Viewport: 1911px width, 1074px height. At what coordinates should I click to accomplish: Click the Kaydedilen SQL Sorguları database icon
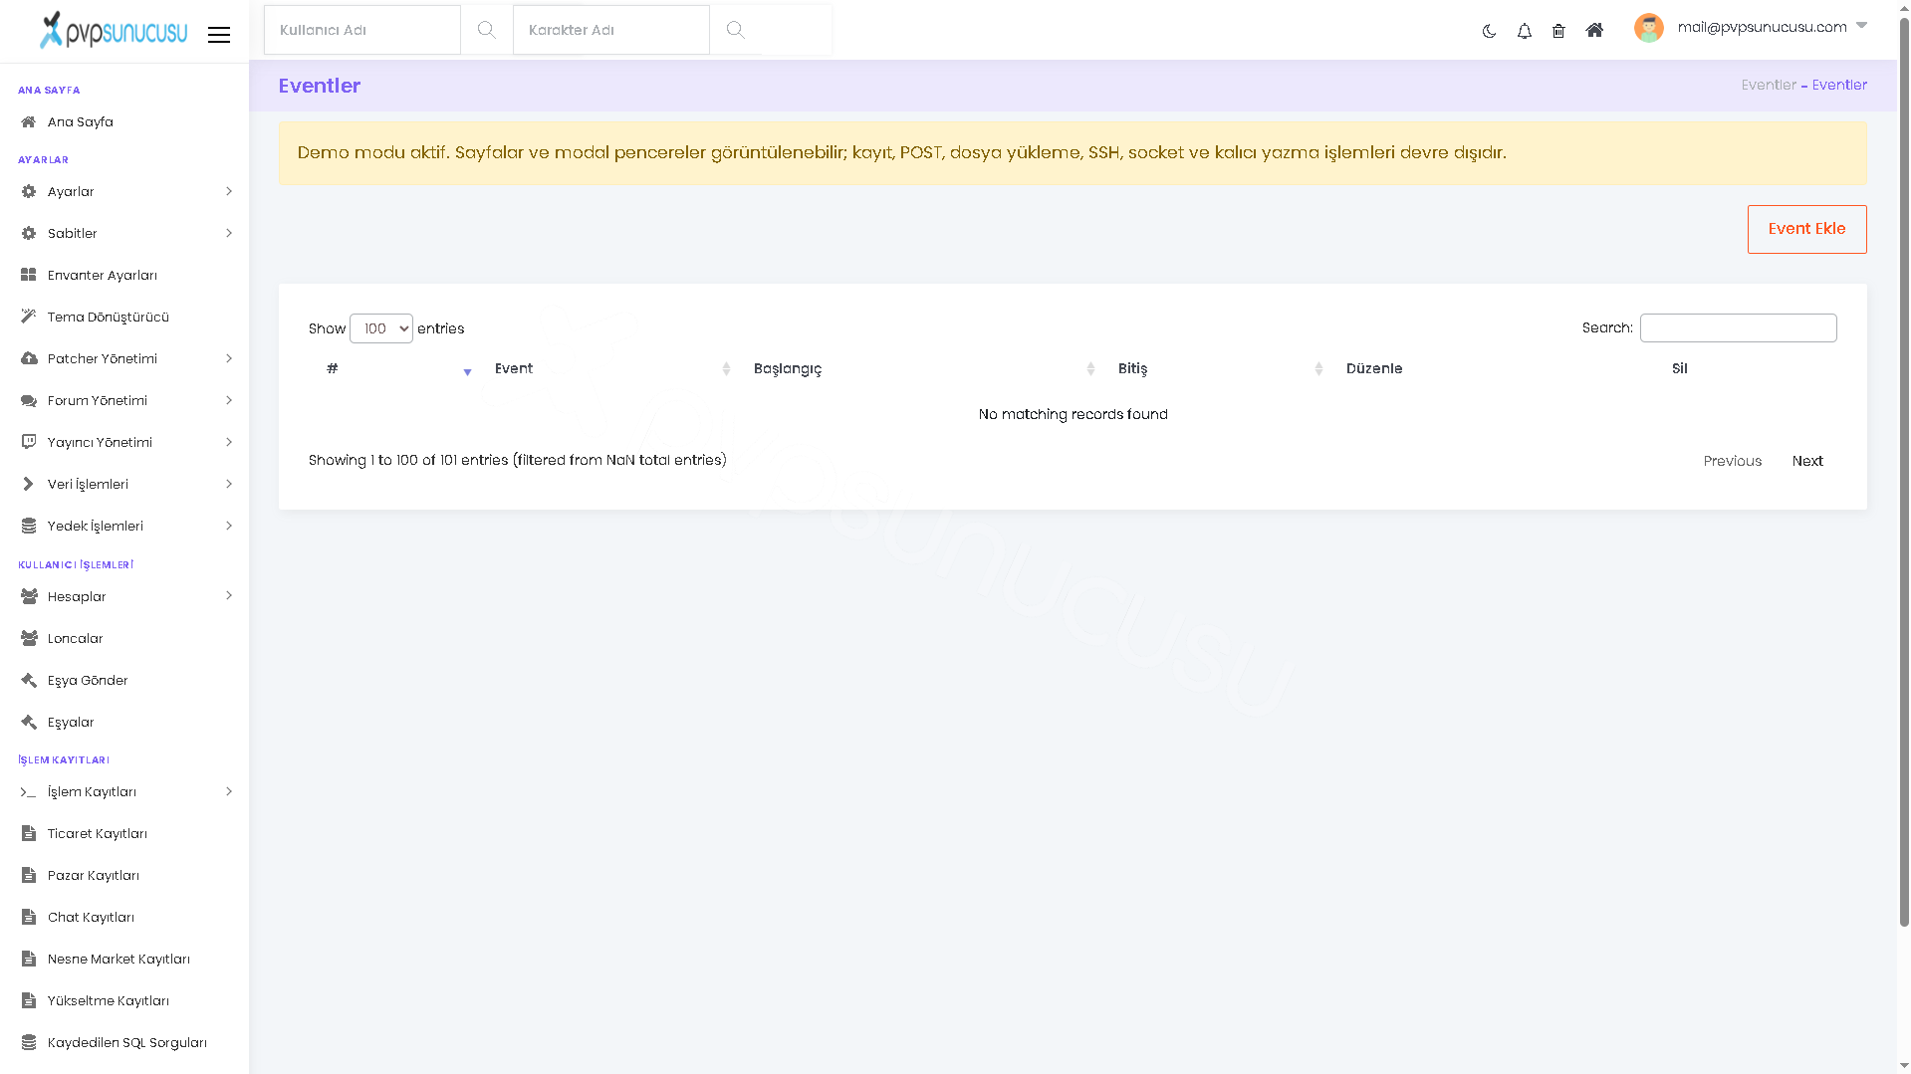tap(29, 1043)
